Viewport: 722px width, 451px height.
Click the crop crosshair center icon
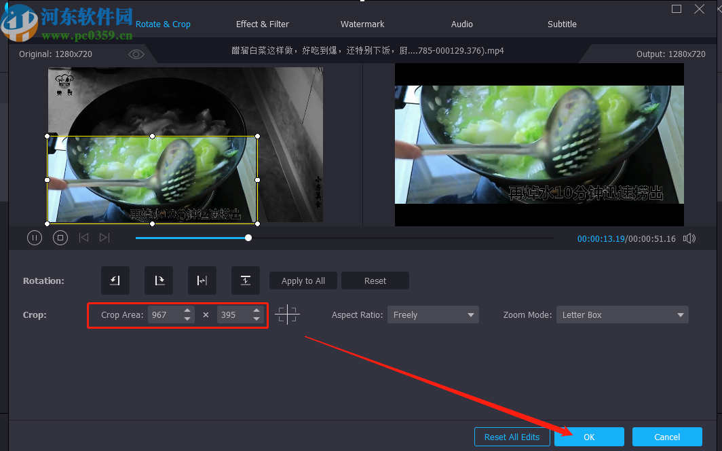click(288, 314)
